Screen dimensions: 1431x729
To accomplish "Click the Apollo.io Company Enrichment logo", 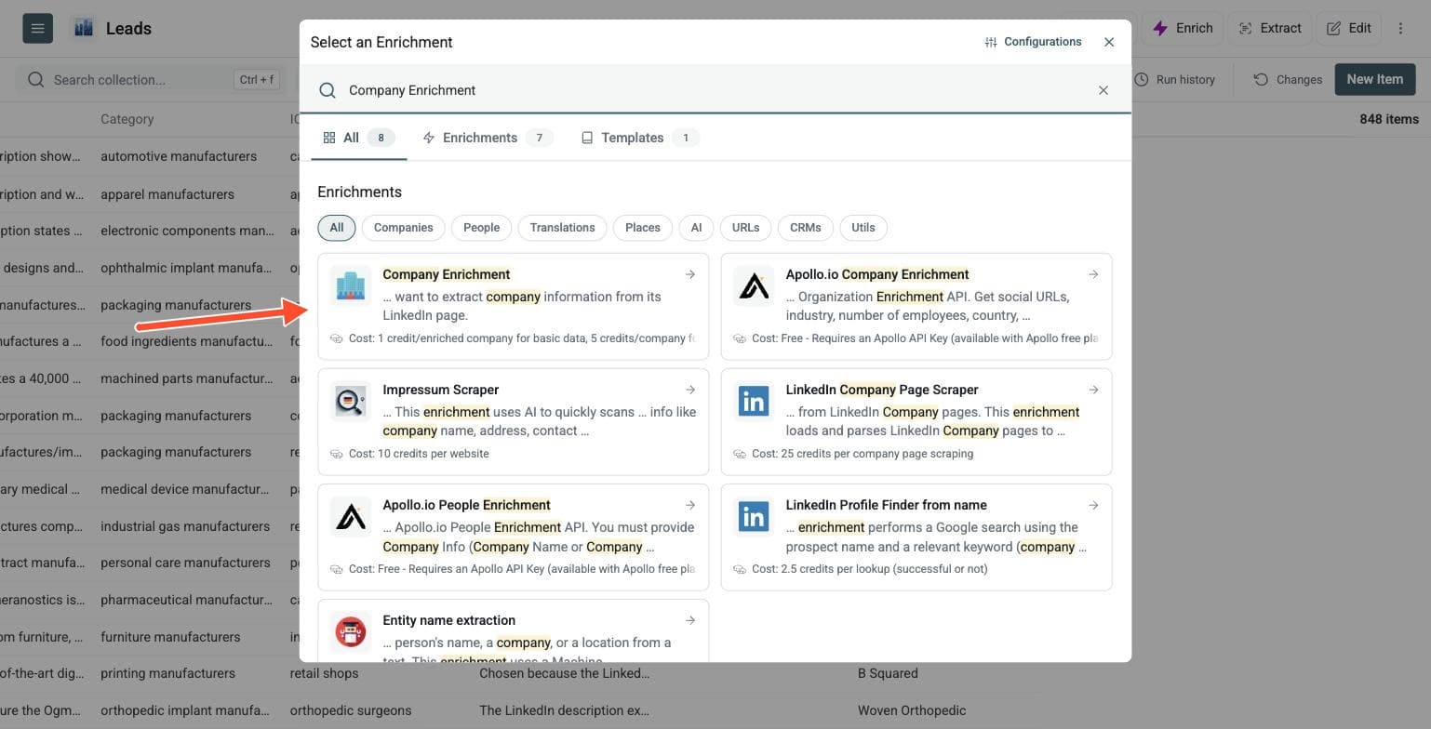I will 754,285.
